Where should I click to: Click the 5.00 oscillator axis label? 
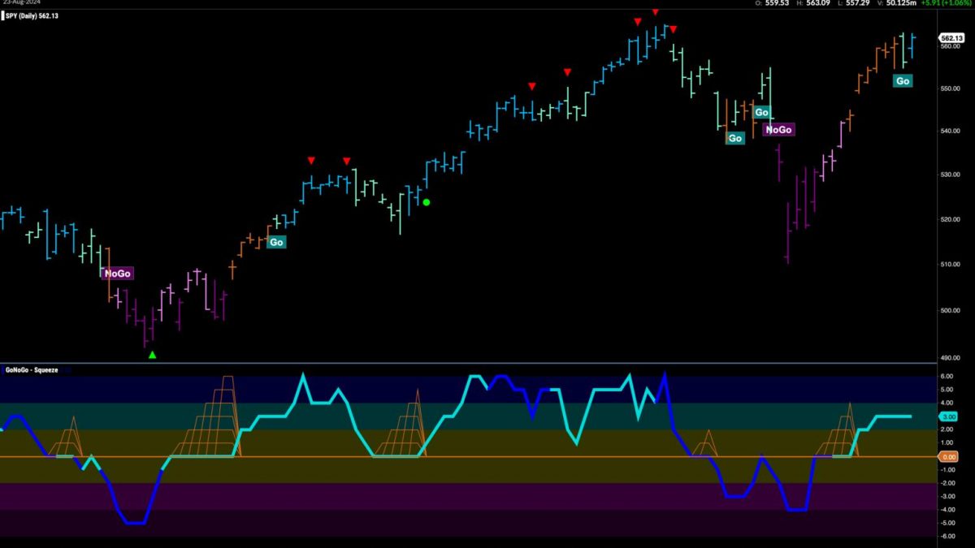click(947, 389)
